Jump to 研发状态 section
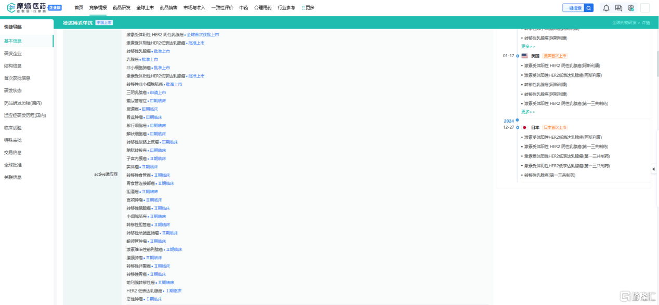 tap(13, 90)
